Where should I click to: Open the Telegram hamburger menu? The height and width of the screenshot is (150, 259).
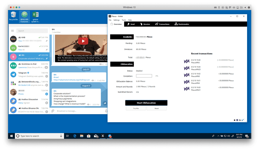coord(12,31)
